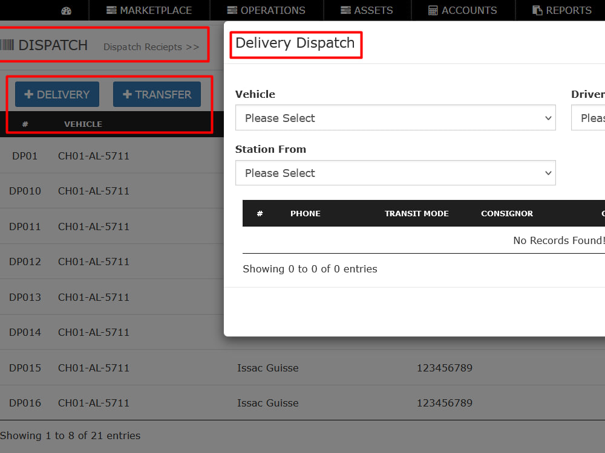Click 'Showing 1 to 8 of 21 entries' text
The width and height of the screenshot is (605, 453).
click(x=70, y=435)
